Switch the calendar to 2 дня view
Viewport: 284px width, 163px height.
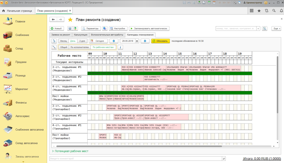82,41
